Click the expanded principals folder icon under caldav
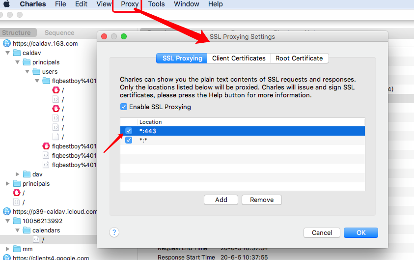 point(27,62)
